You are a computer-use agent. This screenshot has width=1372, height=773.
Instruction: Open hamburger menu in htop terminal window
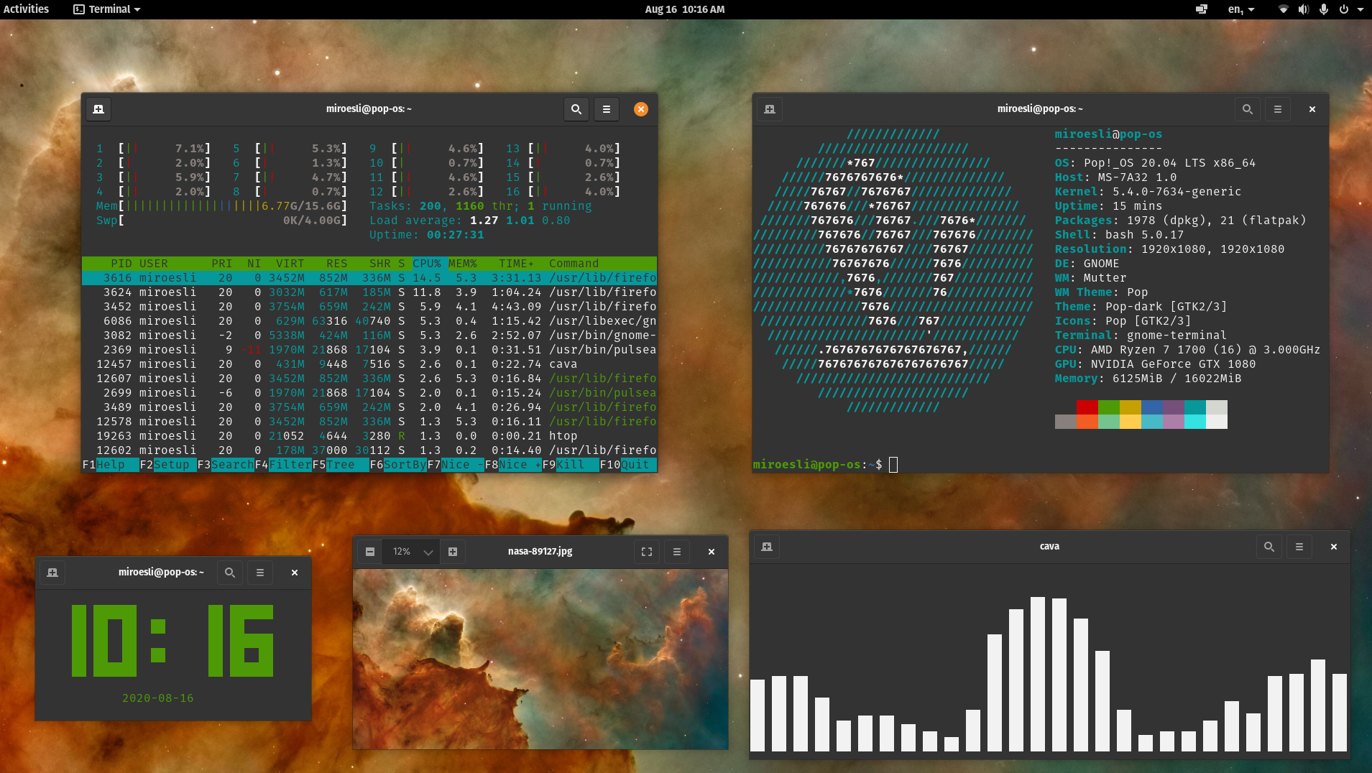607,109
